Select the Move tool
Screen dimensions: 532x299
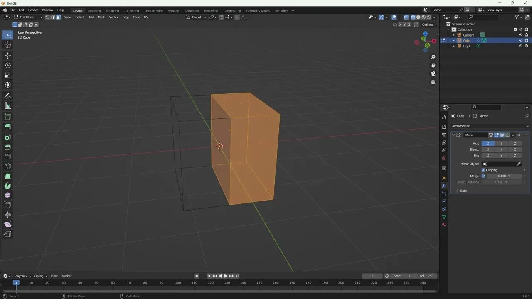tap(7, 56)
